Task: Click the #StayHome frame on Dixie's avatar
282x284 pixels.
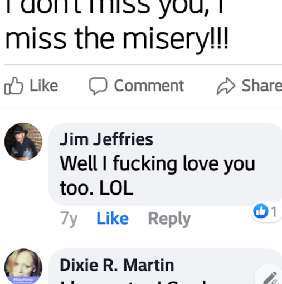Action: (x=23, y=280)
